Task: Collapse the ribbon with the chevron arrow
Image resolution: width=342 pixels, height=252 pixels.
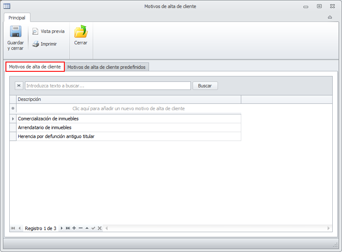Action: coord(330,17)
